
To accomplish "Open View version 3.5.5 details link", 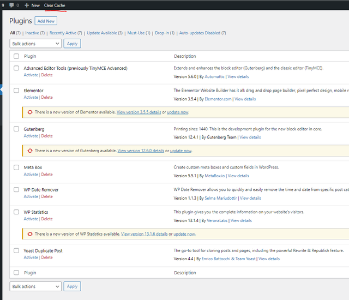I will point(139,112).
